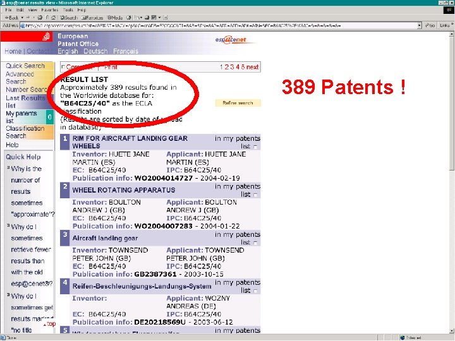Open the Search pane in the toolbar
Image resolution: width=455 pixels, height=341 pixels.
pos(68,18)
